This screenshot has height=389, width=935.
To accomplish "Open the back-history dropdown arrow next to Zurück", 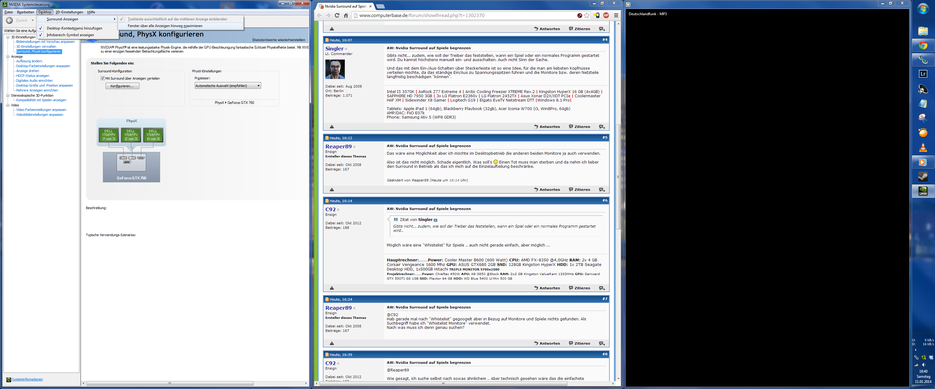I will (33, 20).
